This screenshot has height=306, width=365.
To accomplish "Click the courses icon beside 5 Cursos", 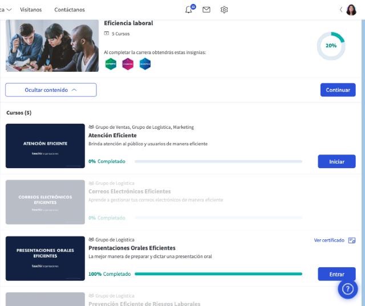I will coord(107,33).
